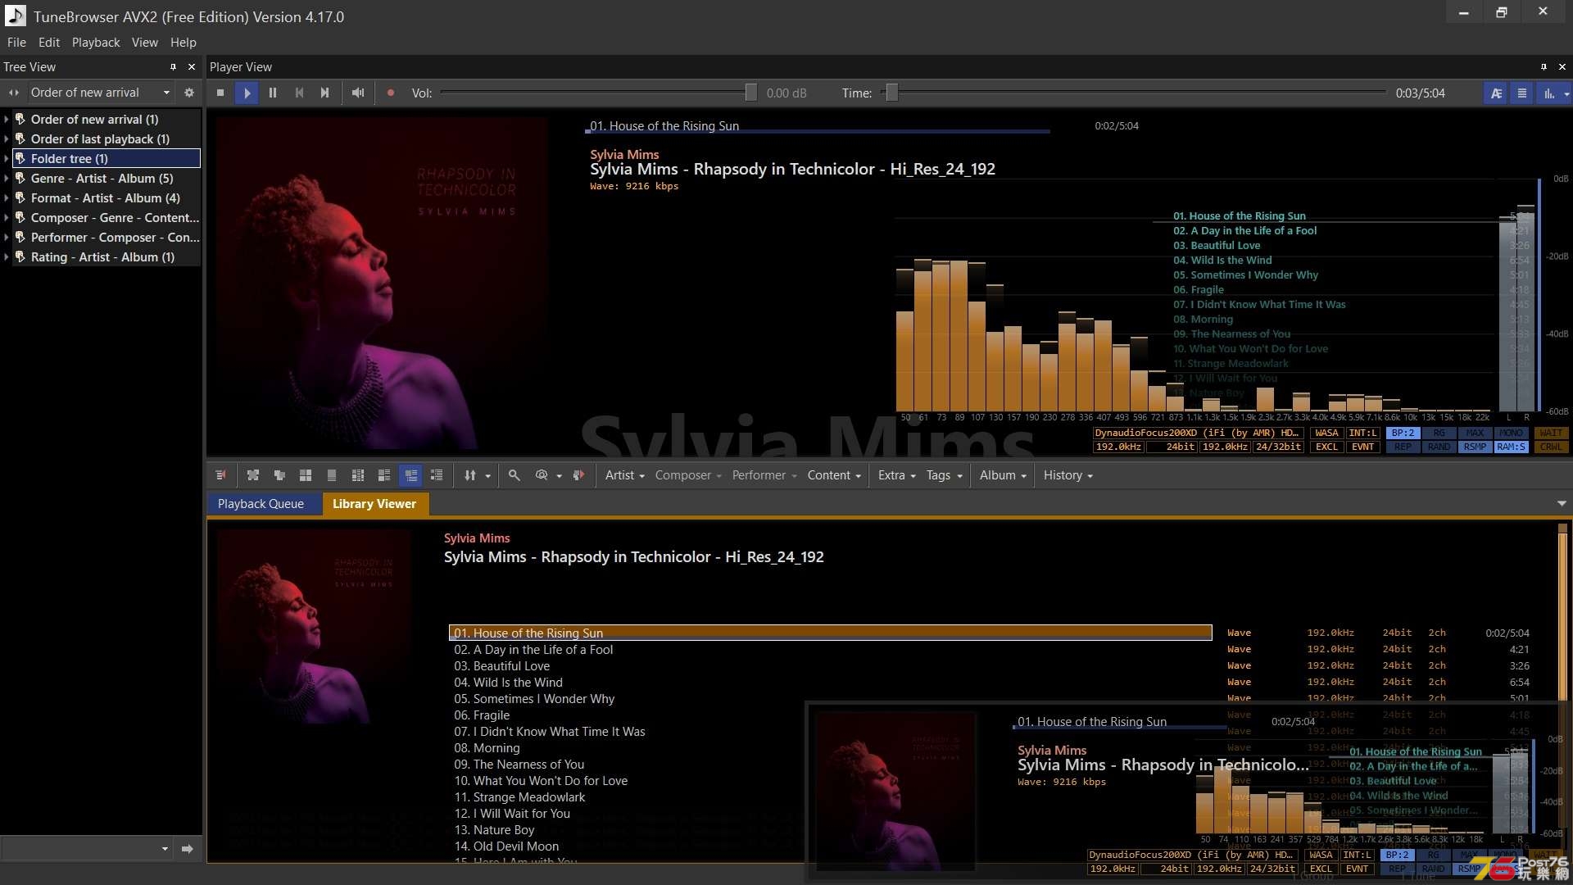Toggle the MAX indicator

click(x=1475, y=433)
